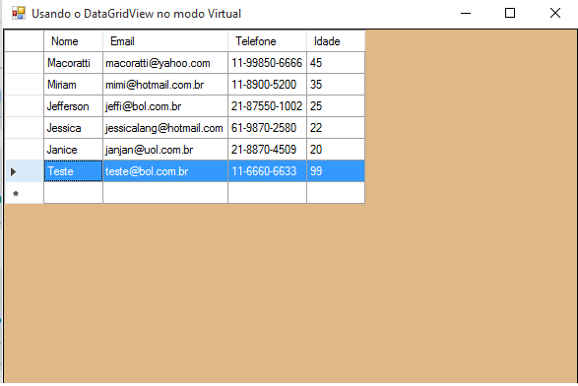Select the top-left select-all header cell
Viewport: 578px width, 386px height.
click(x=25, y=41)
